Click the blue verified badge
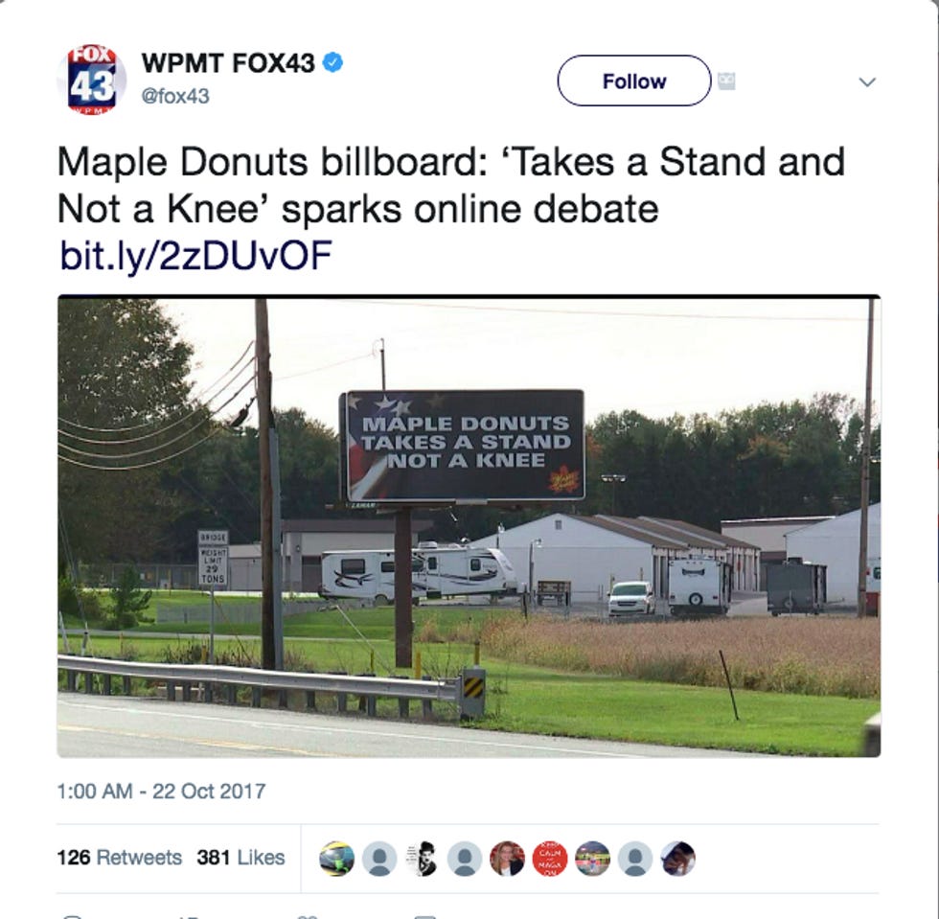Viewport: 939px width, 919px height. pos(333,62)
